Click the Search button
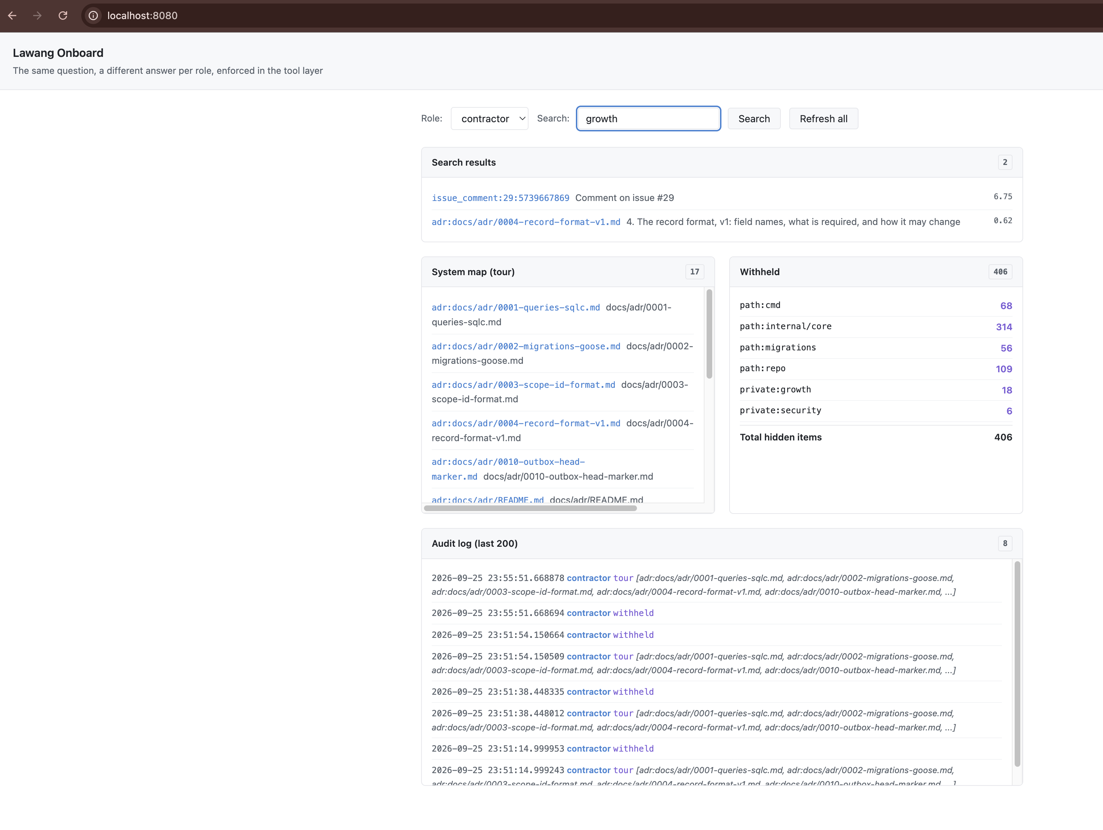The width and height of the screenshot is (1103, 830). 754,119
